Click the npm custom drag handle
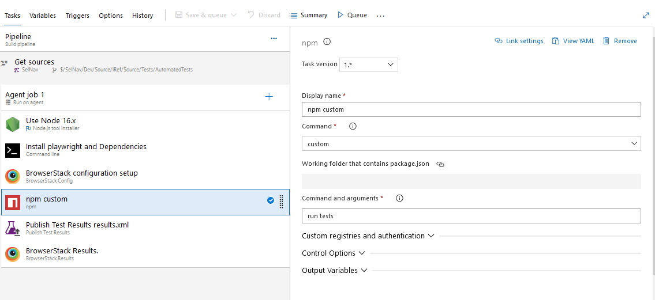 click(281, 202)
